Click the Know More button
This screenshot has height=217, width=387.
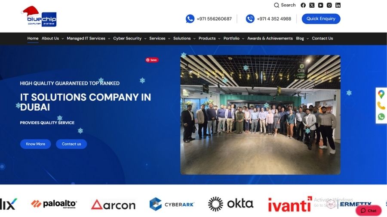(x=36, y=144)
